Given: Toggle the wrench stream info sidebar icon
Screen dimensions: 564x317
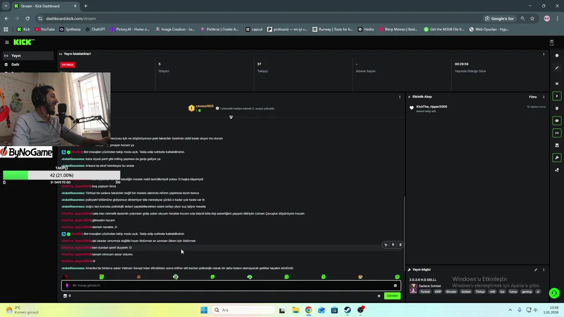Looking at the screenshot, I should [x=557, y=158].
